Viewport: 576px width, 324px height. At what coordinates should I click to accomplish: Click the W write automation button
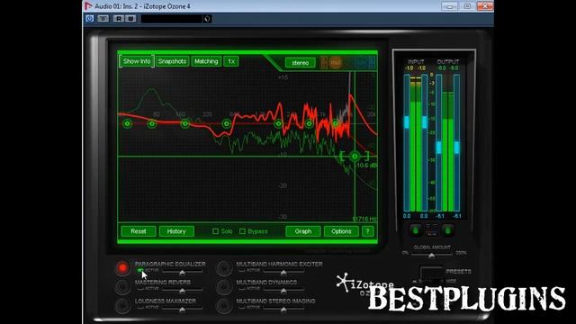(x=130, y=18)
